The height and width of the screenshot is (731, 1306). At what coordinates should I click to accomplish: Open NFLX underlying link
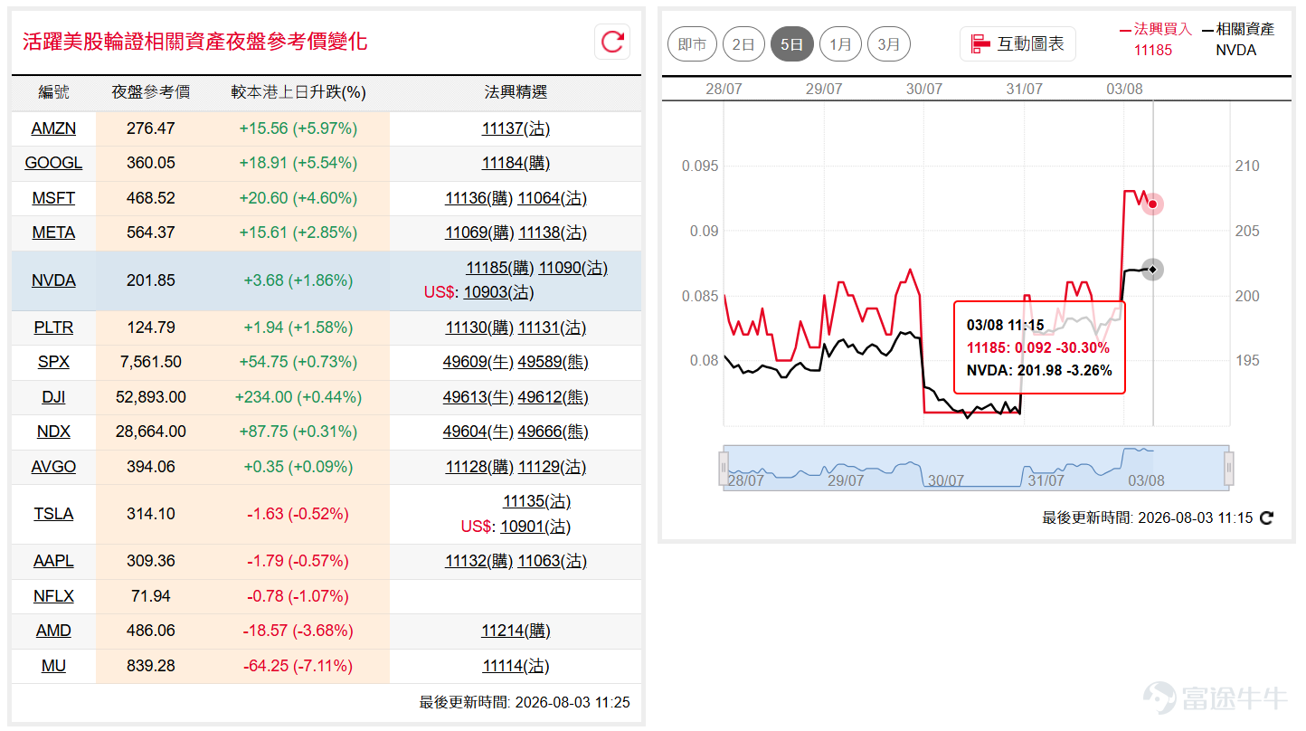pyautogui.click(x=53, y=596)
